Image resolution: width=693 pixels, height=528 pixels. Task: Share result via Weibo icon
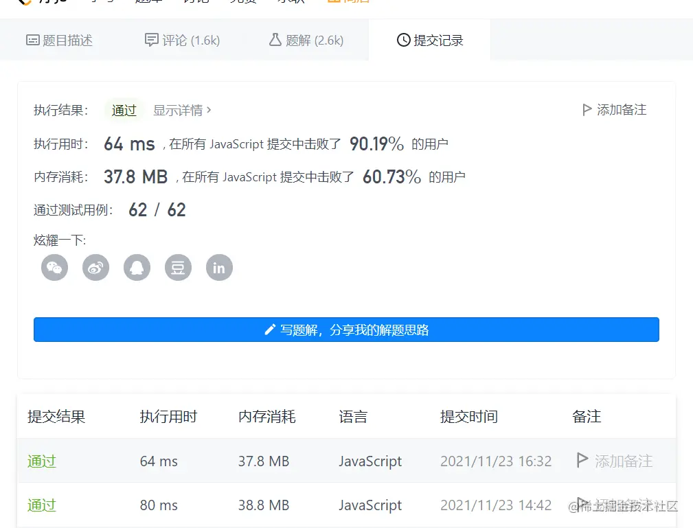click(95, 267)
